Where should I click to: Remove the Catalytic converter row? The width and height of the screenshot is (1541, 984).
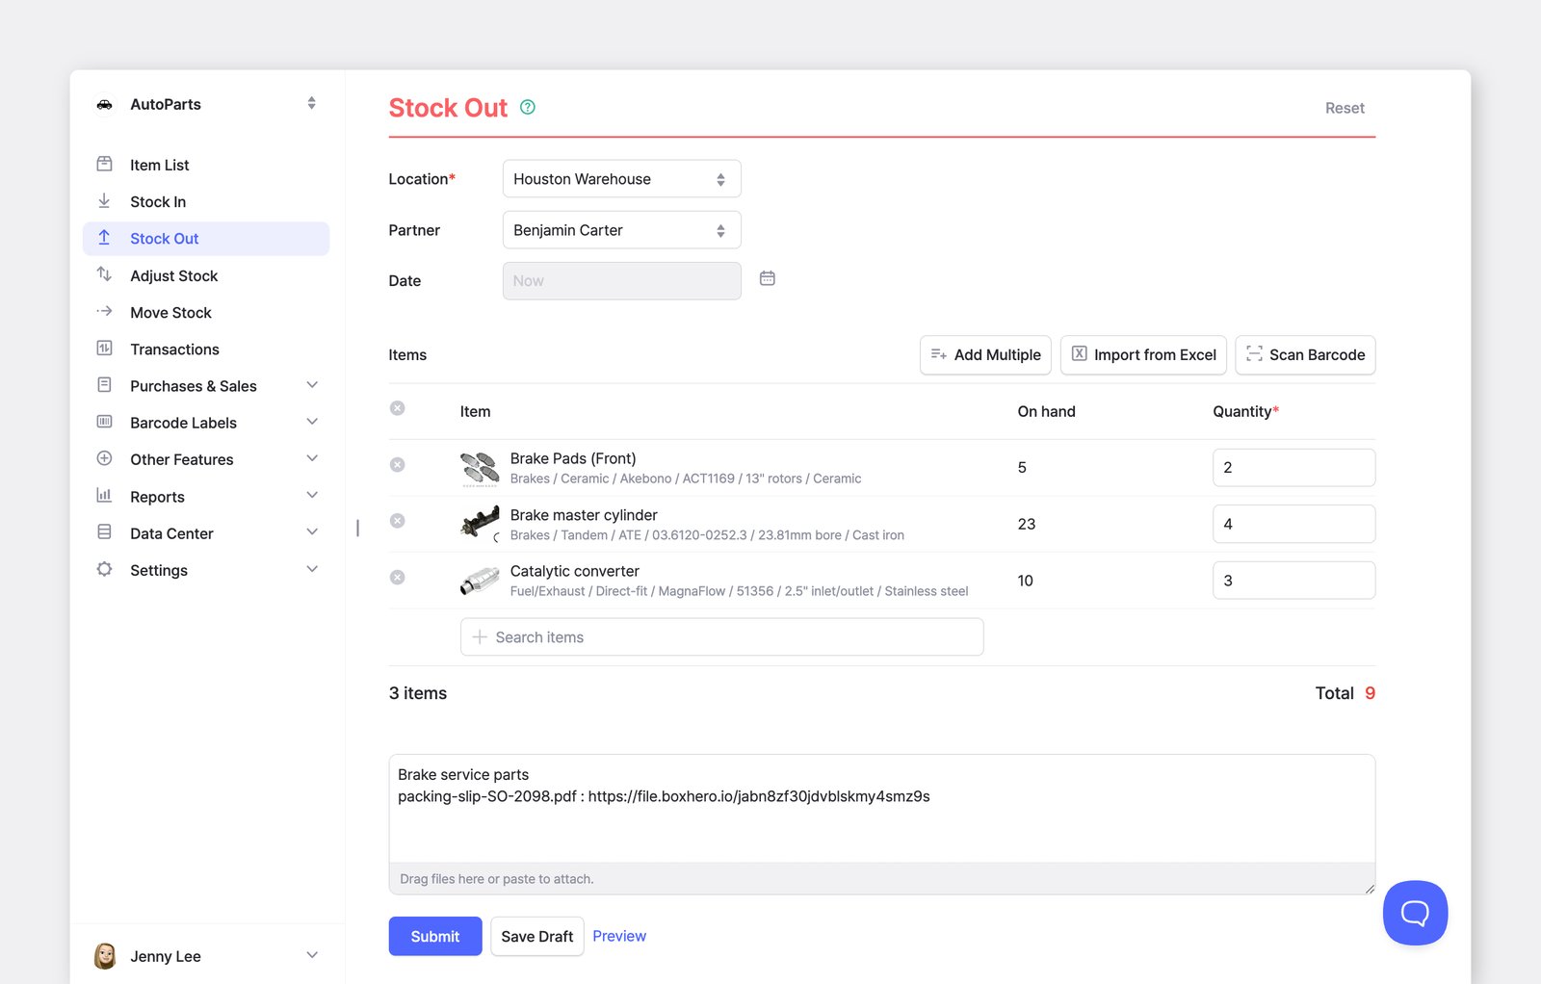397,578
